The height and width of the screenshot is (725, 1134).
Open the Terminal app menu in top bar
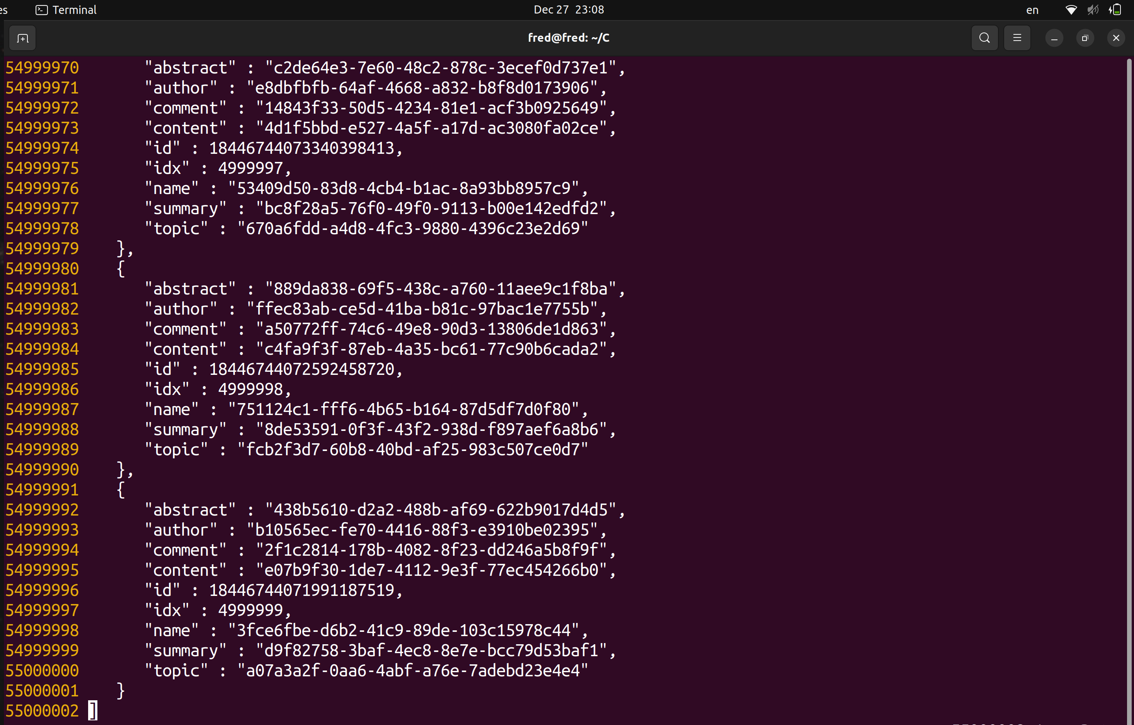(x=66, y=10)
